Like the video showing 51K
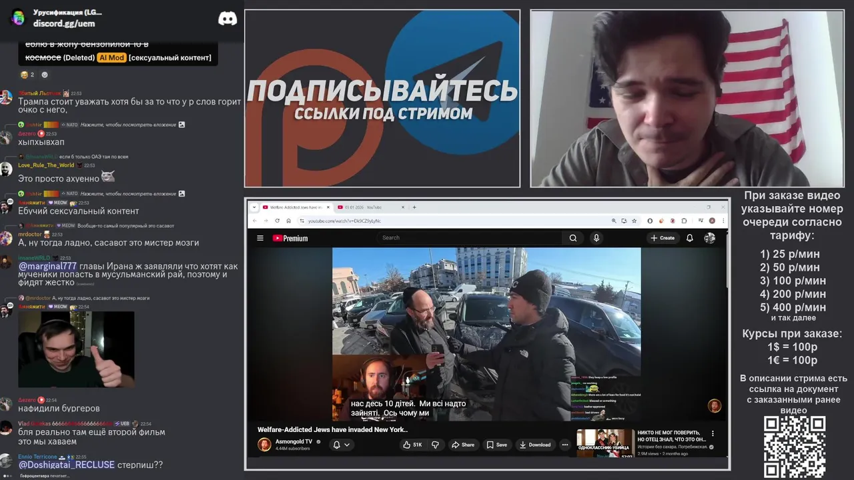This screenshot has height=480, width=854. (412, 445)
